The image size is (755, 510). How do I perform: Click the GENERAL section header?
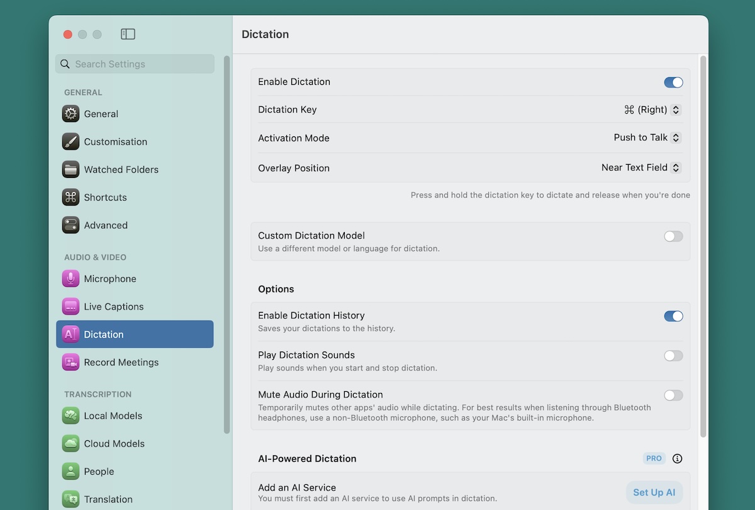coord(83,92)
